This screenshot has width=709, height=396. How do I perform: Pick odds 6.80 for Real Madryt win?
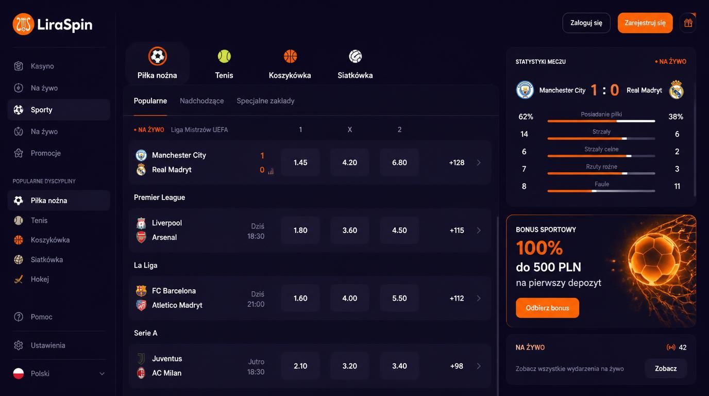399,162
